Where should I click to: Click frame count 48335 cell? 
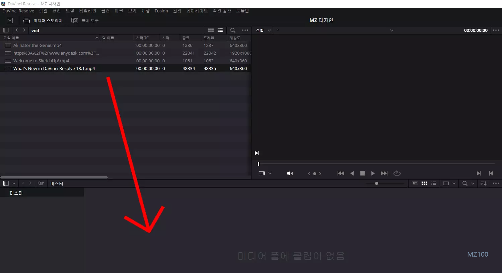point(210,68)
